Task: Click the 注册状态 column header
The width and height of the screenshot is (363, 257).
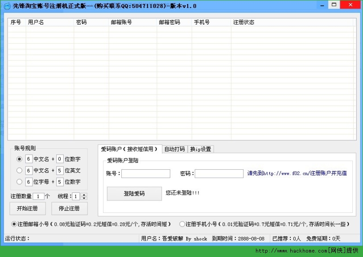Action: tap(292, 22)
